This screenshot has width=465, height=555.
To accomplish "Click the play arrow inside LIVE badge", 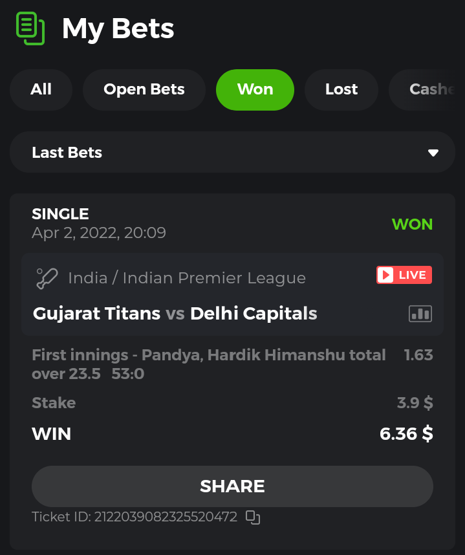I will click(385, 275).
